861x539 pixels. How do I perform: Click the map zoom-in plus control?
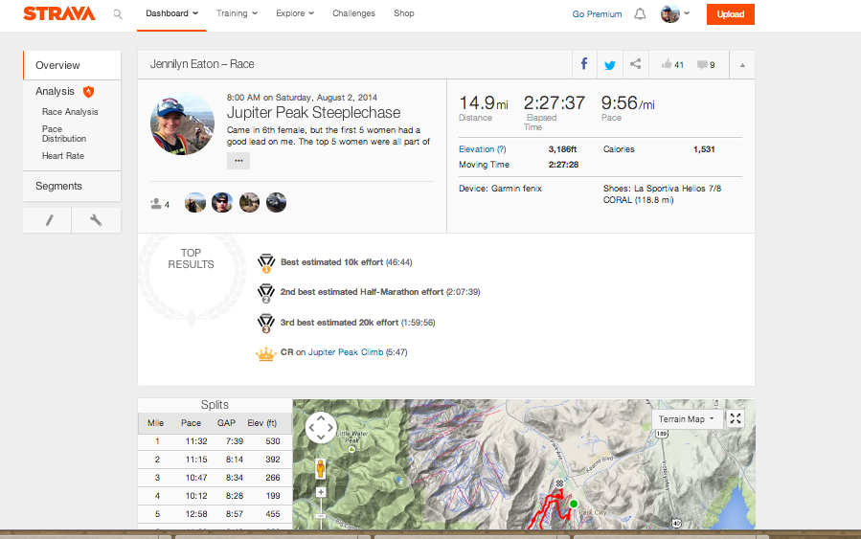(x=321, y=492)
